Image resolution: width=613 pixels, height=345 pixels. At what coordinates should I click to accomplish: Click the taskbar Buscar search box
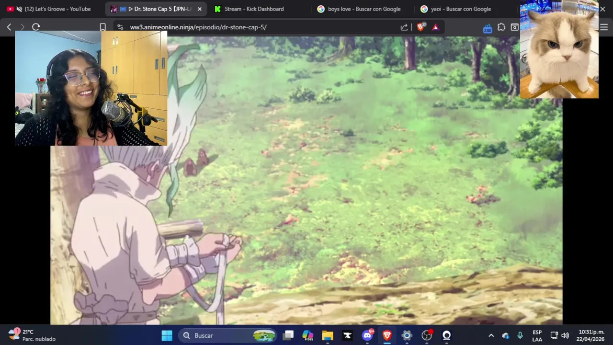click(228, 335)
